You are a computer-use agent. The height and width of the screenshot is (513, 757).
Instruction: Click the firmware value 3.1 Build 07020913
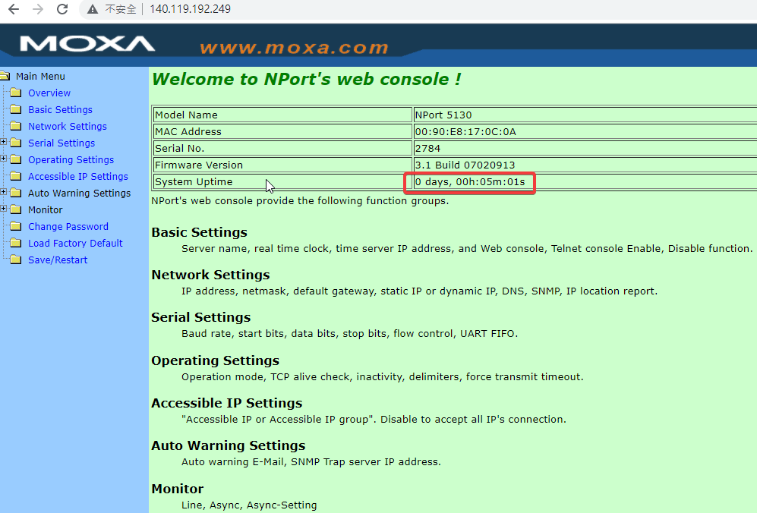(465, 165)
